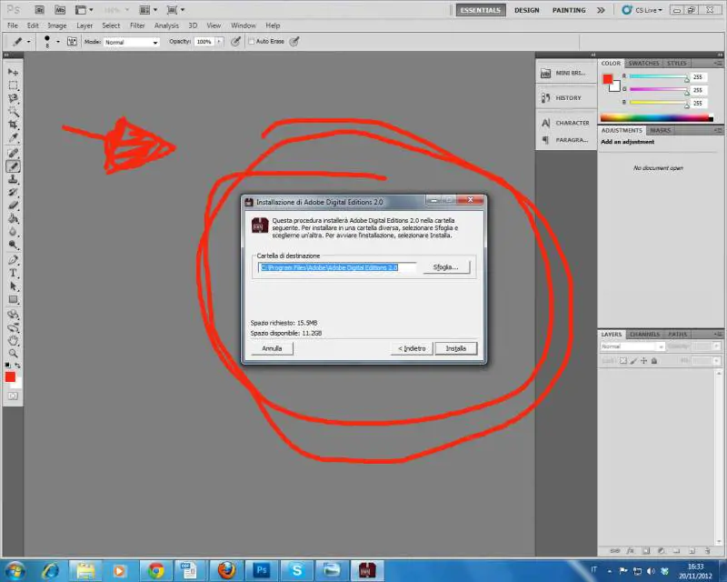Enable the Auto Erase checkbox
This screenshot has height=582, width=727.
252,41
